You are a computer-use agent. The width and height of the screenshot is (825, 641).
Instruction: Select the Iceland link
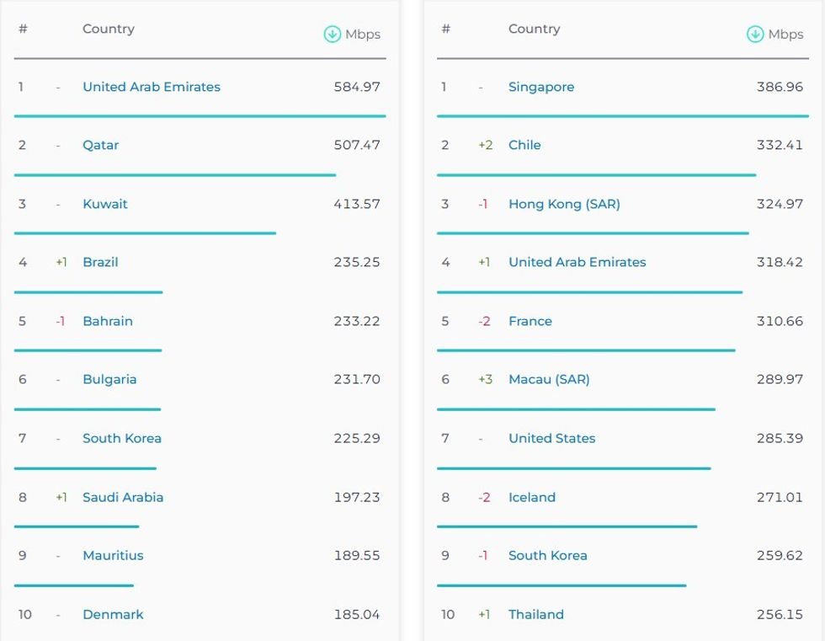pyautogui.click(x=532, y=497)
